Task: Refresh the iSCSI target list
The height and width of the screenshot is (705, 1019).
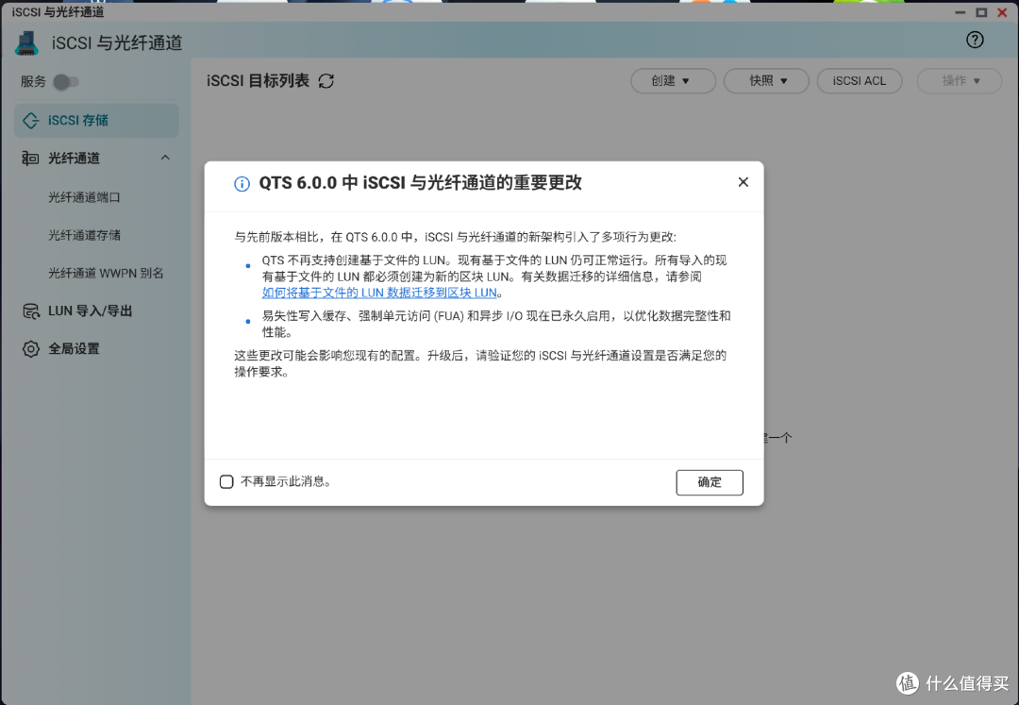Action: pos(326,80)
